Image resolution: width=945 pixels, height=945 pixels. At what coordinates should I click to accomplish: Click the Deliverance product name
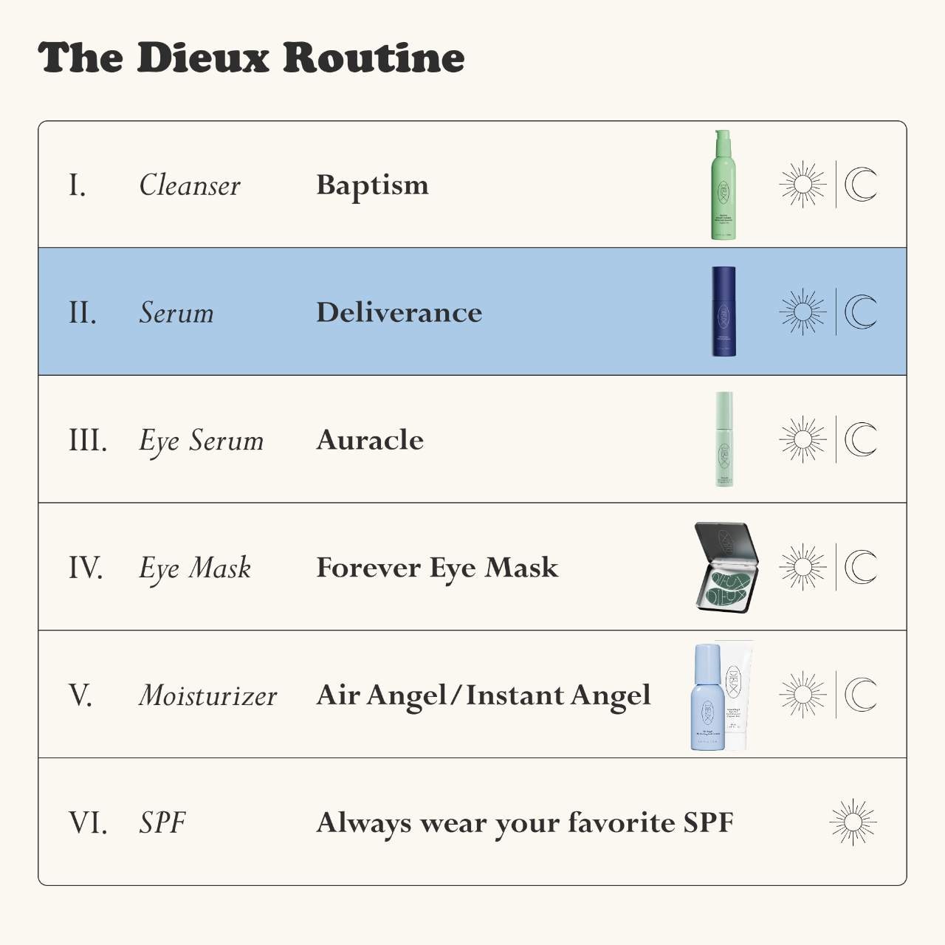click(399, 312)
